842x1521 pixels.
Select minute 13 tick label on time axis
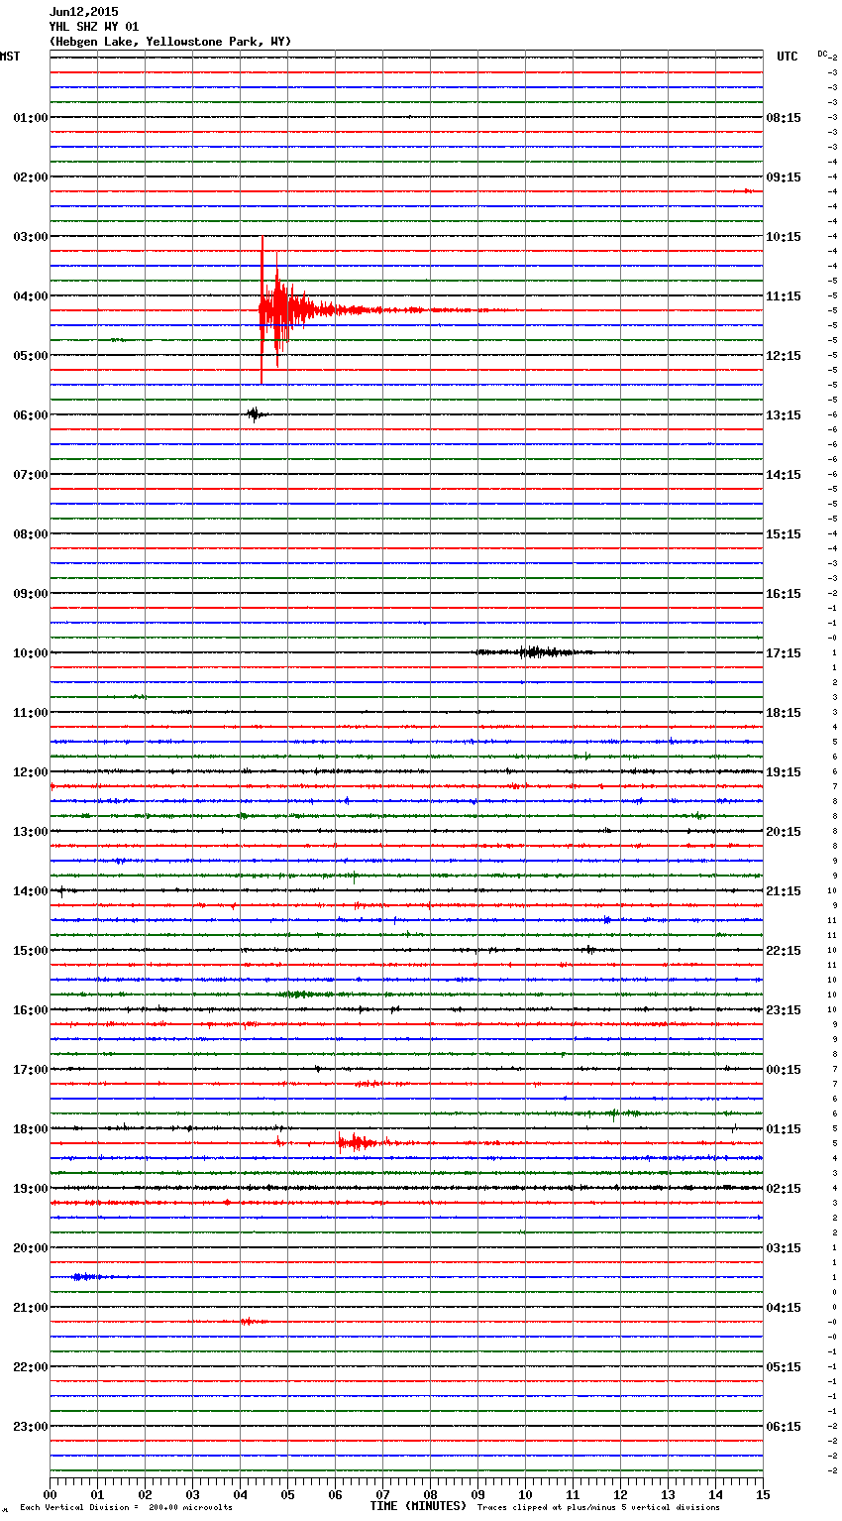[668, 1494]
